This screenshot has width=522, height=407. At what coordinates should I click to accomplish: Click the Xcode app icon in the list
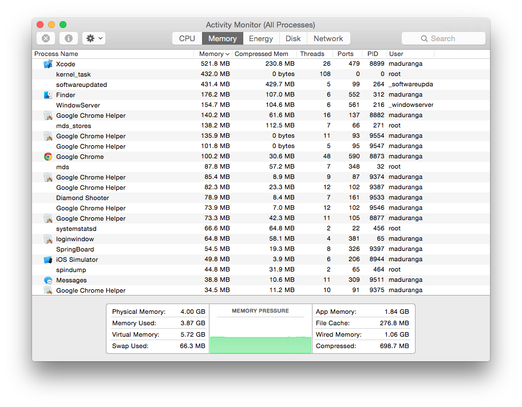pyautogui.click(x=48, y=64)
